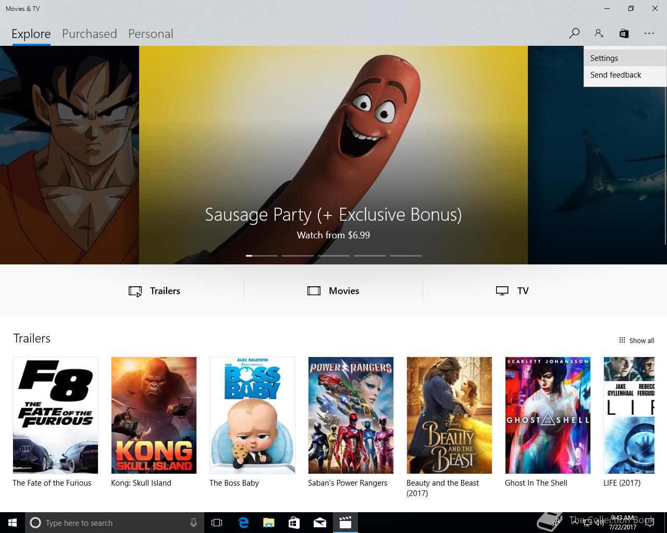Click the Cortana microphone icon
Viewport: 667px width, 533px height.
[193, 523]
